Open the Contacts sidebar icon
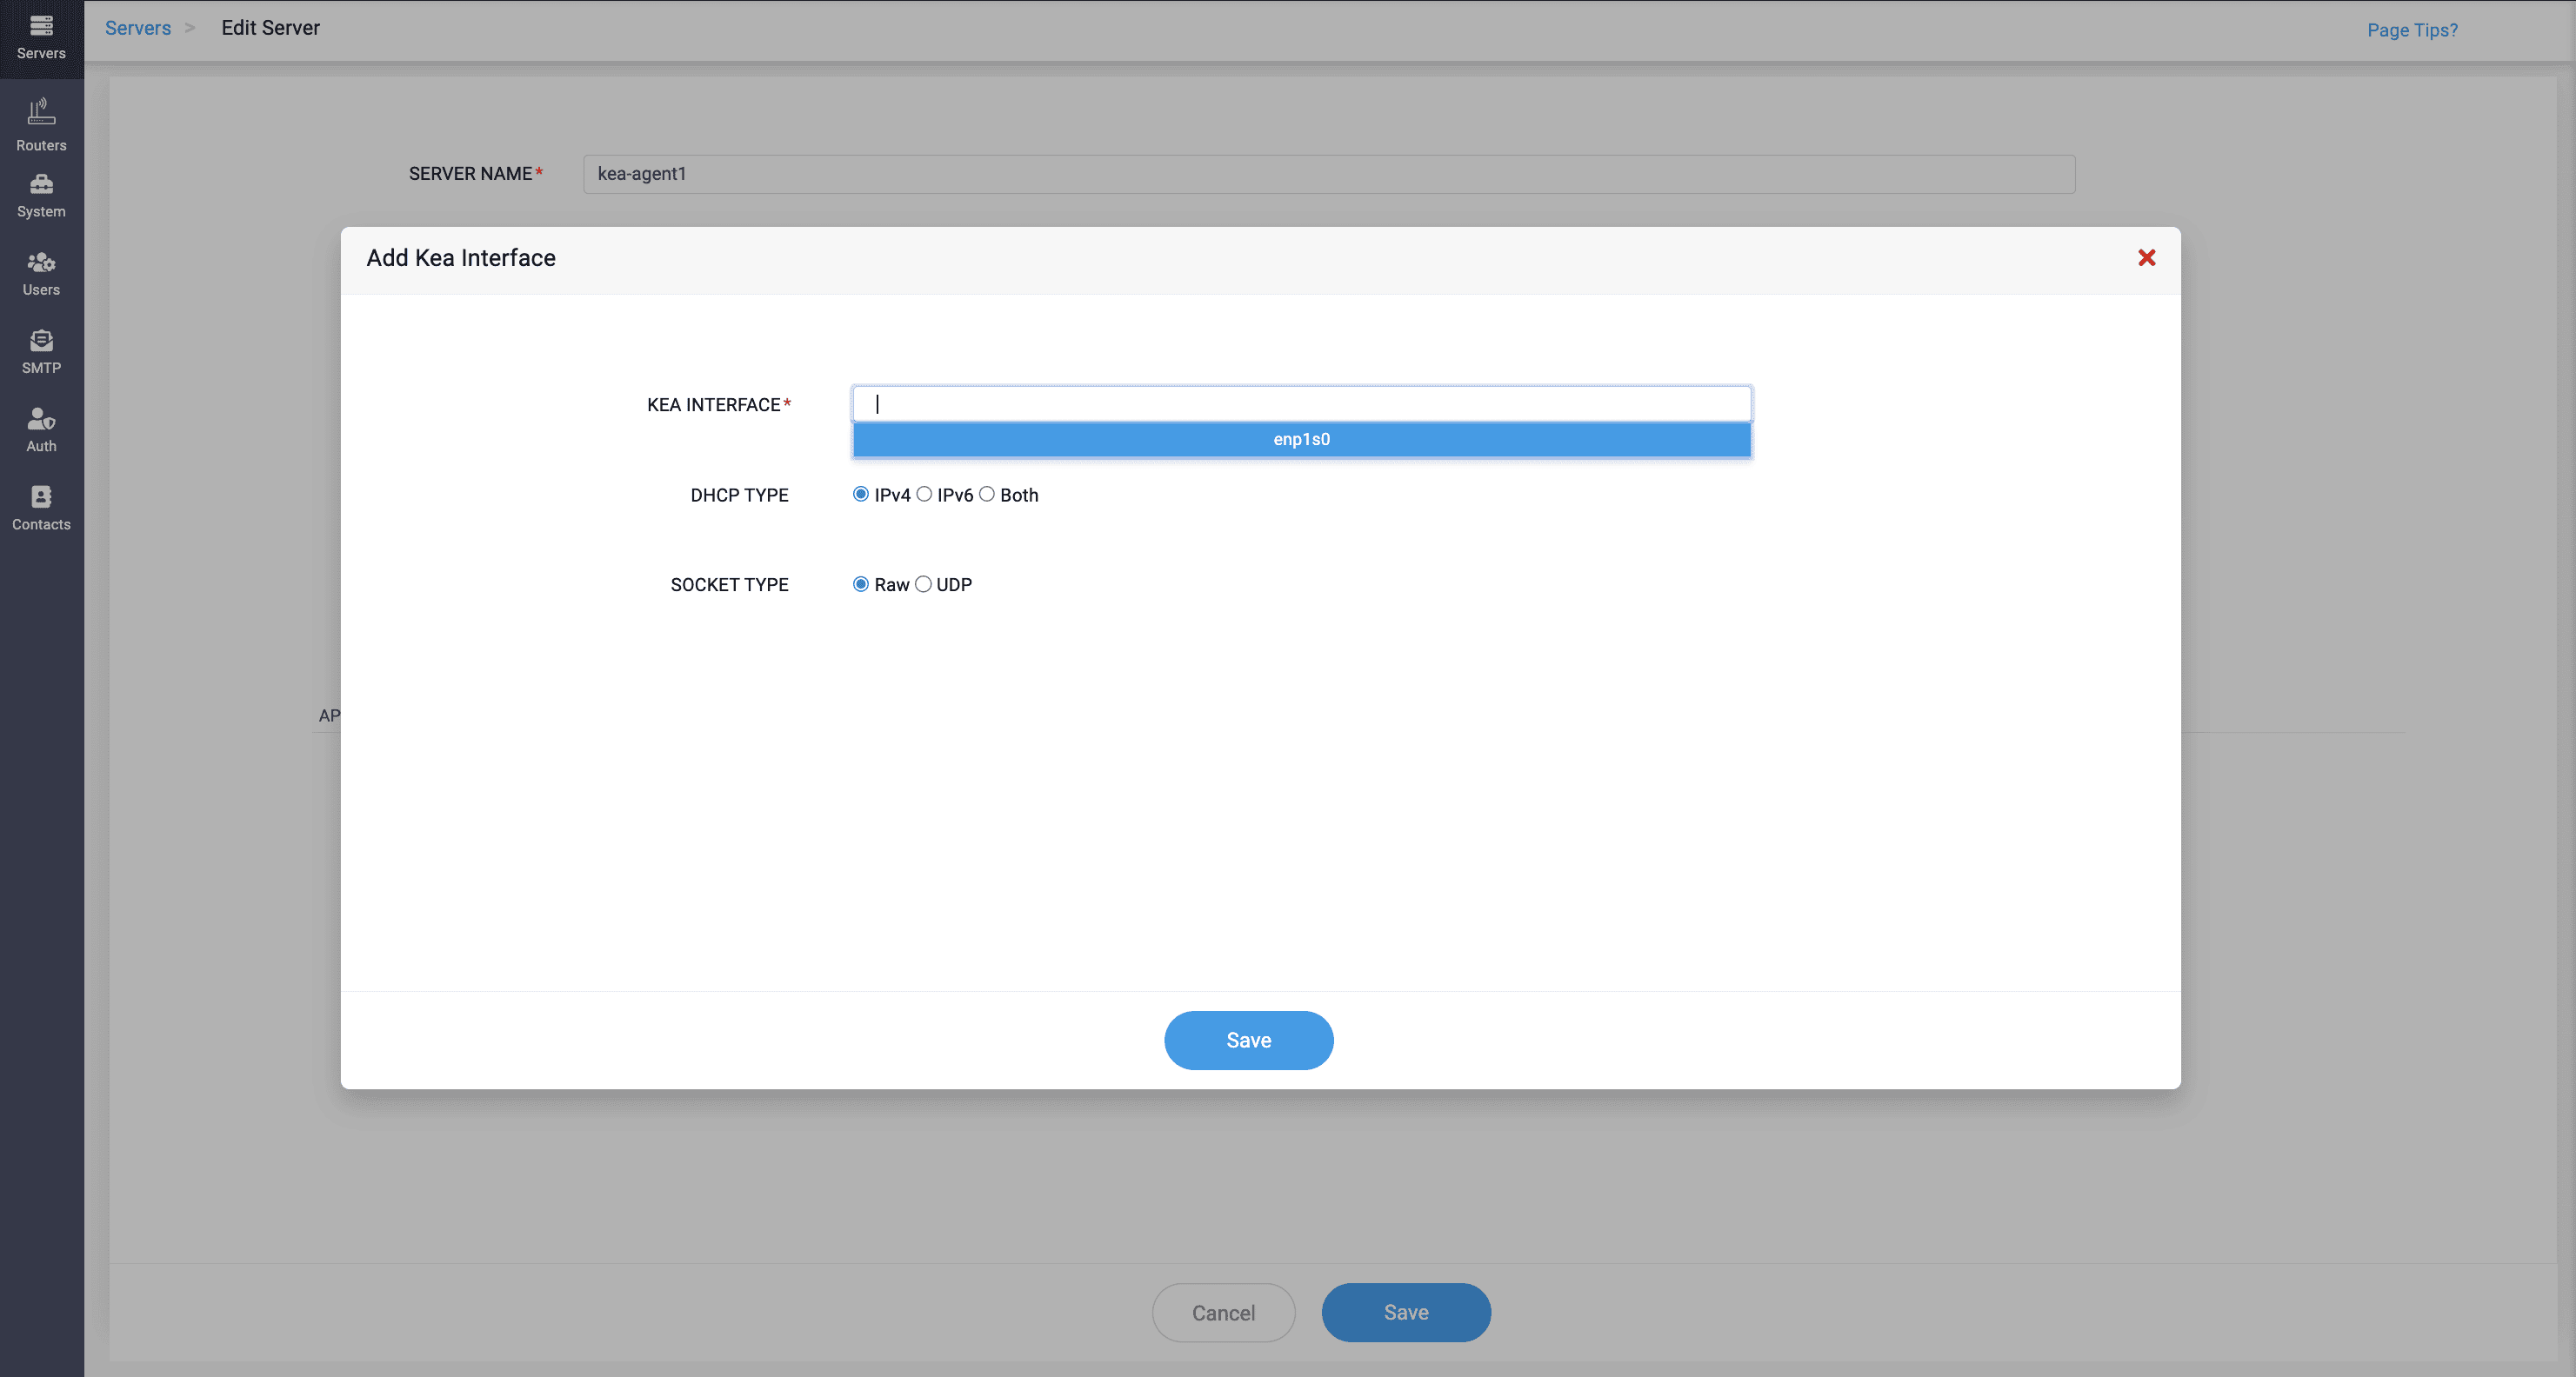Image resolution: width=2576 pixels, height=1377 pixels. pos(41,508)
